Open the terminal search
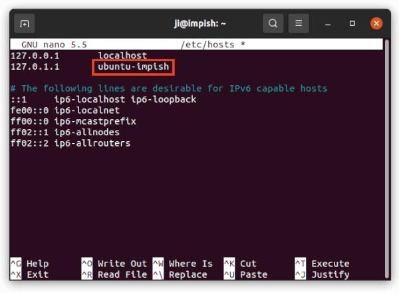The height and width of the screenshot is (293, 399). coord(273,23)
